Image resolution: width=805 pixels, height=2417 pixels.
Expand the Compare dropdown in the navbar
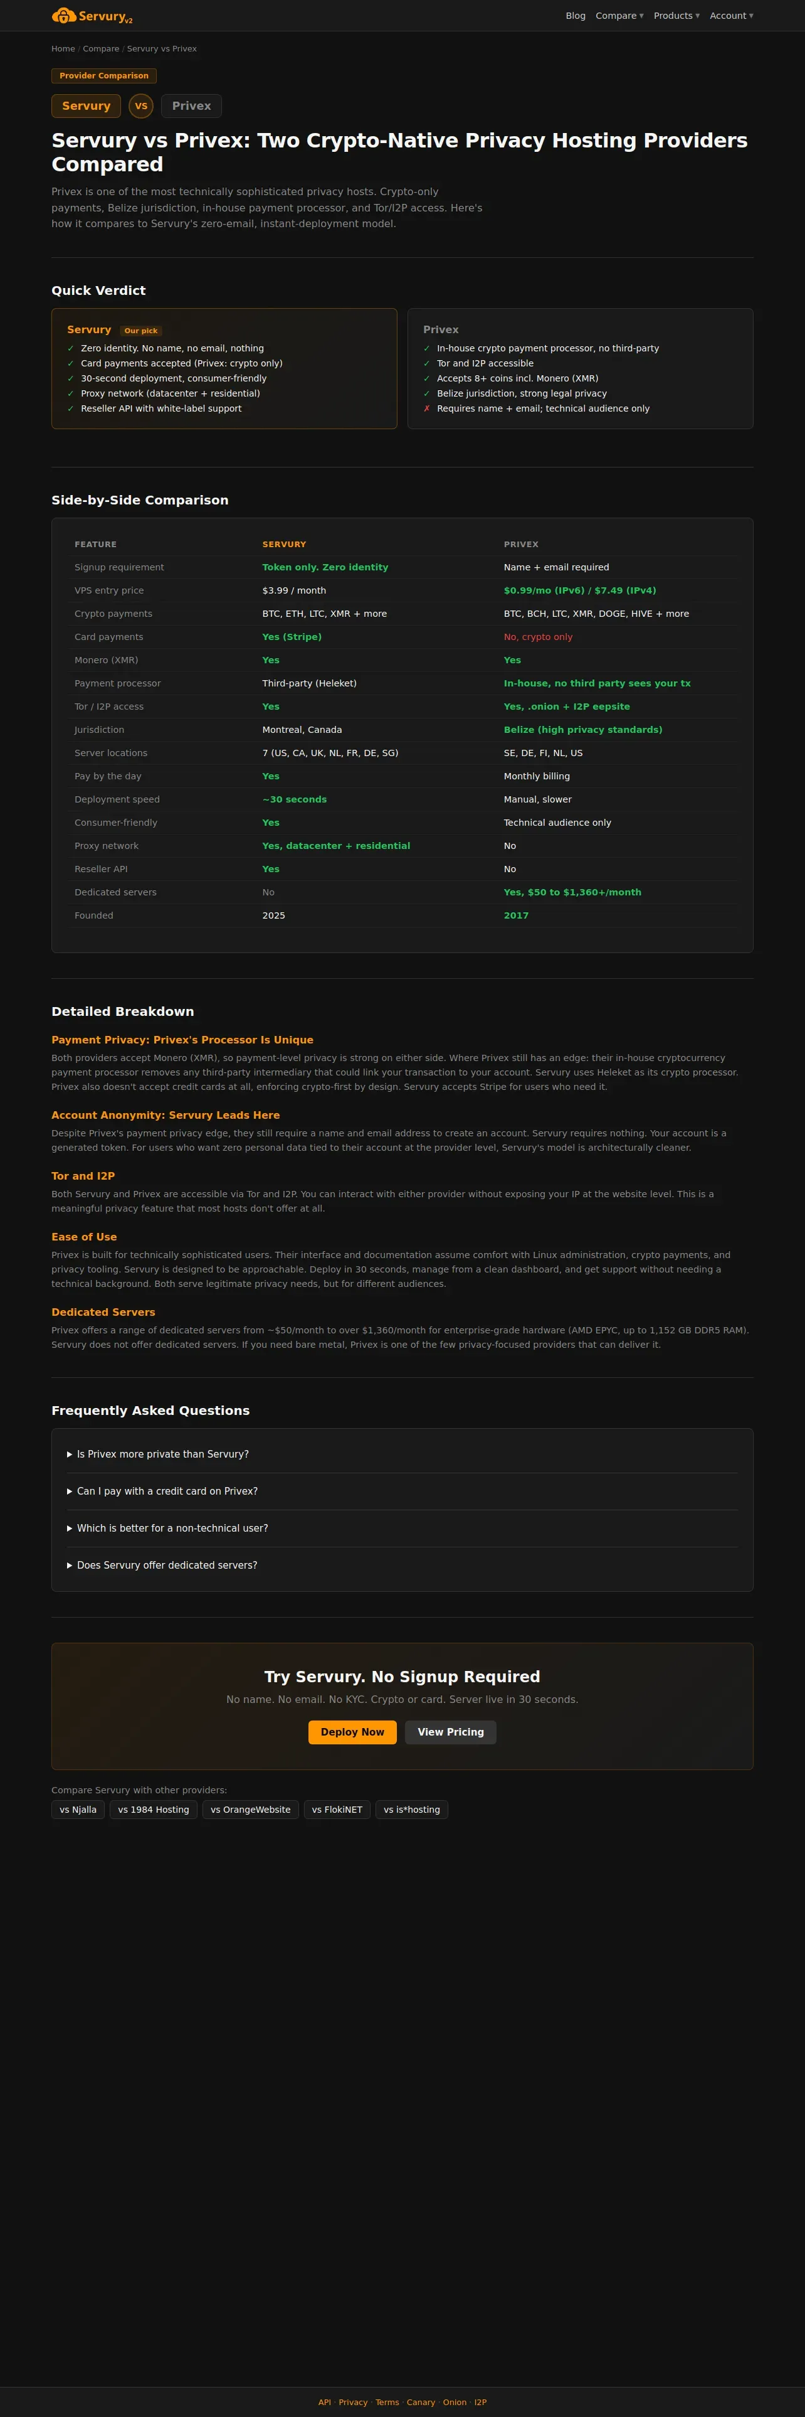click(x=619, y=16)
